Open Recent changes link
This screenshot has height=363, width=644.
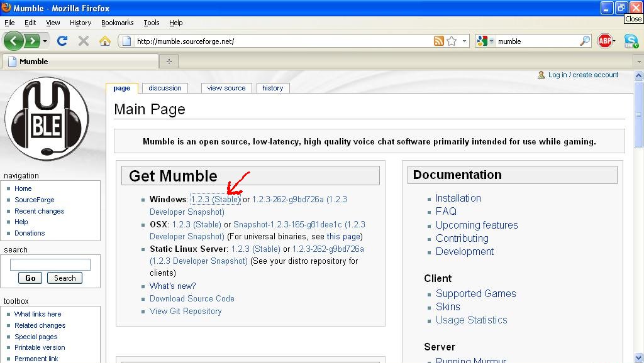click(40, 211)
